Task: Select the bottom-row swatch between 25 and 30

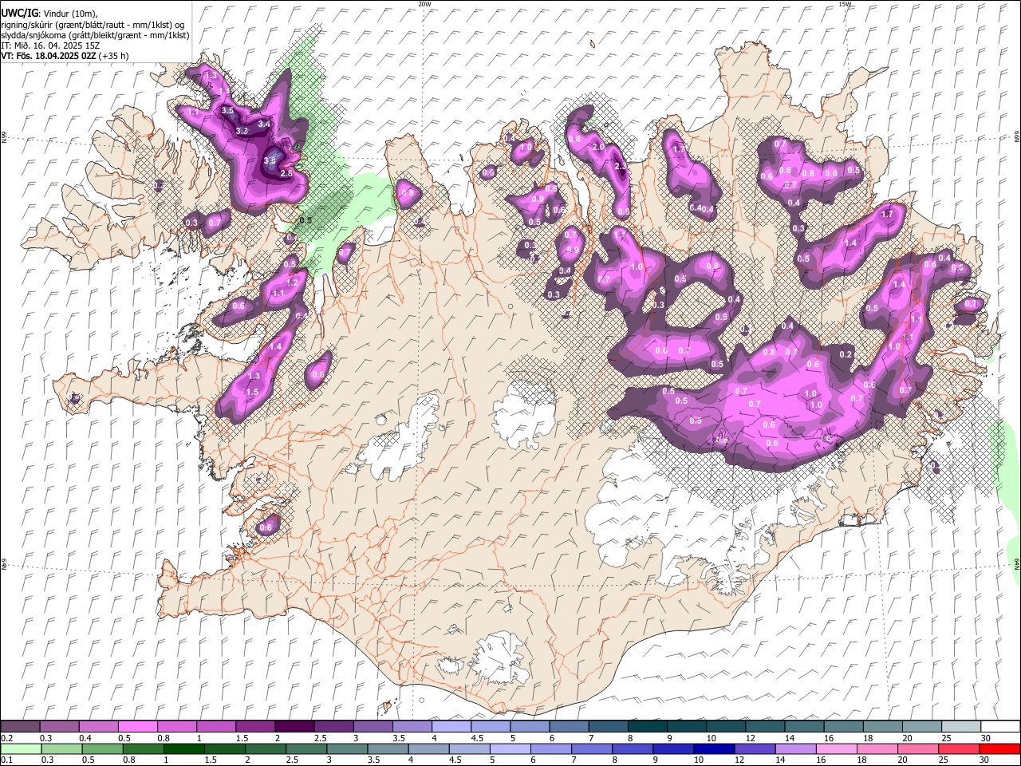Action: tap(959, 748)
